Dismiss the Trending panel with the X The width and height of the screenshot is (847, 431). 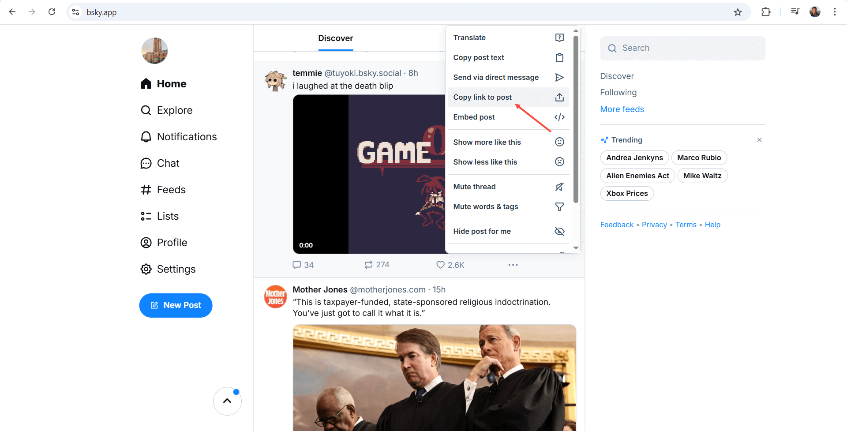tap(759, 140)
